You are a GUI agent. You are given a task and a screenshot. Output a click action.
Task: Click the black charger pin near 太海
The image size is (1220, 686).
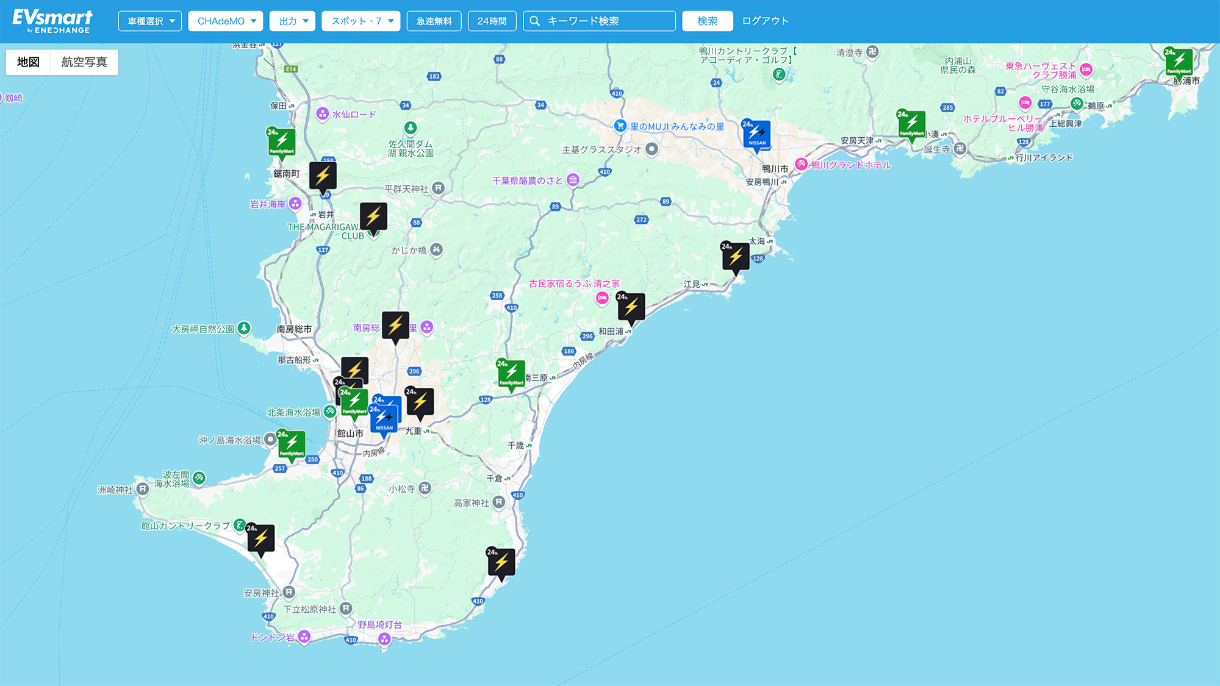click(x=736, y=257)
